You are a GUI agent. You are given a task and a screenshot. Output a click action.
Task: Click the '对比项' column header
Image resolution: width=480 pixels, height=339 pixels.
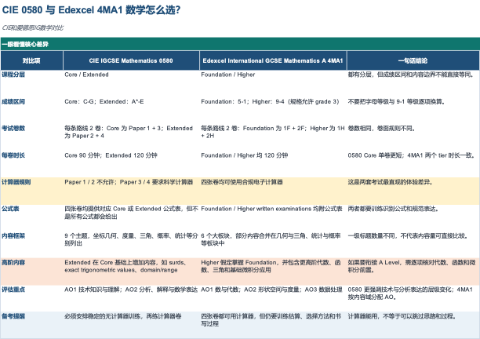tap(31, 60)
